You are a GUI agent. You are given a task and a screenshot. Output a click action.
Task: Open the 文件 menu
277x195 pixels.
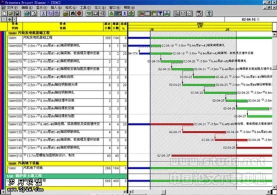coord(12,7)
